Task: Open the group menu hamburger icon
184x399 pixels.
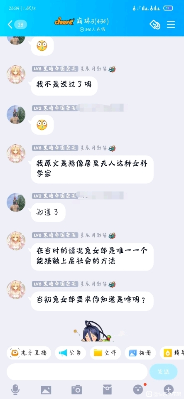Action: [171, 25]
